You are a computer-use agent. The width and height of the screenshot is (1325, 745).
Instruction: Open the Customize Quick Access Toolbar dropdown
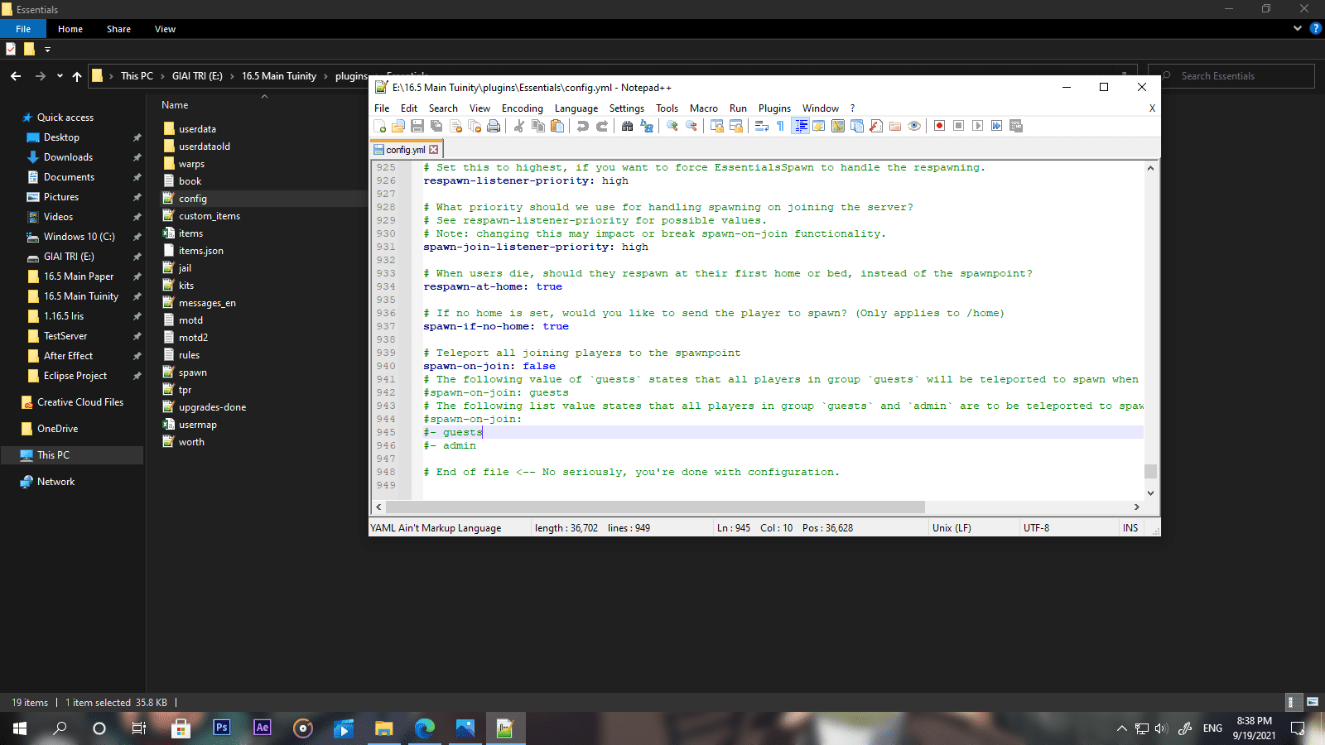click(x=47, y=50)
